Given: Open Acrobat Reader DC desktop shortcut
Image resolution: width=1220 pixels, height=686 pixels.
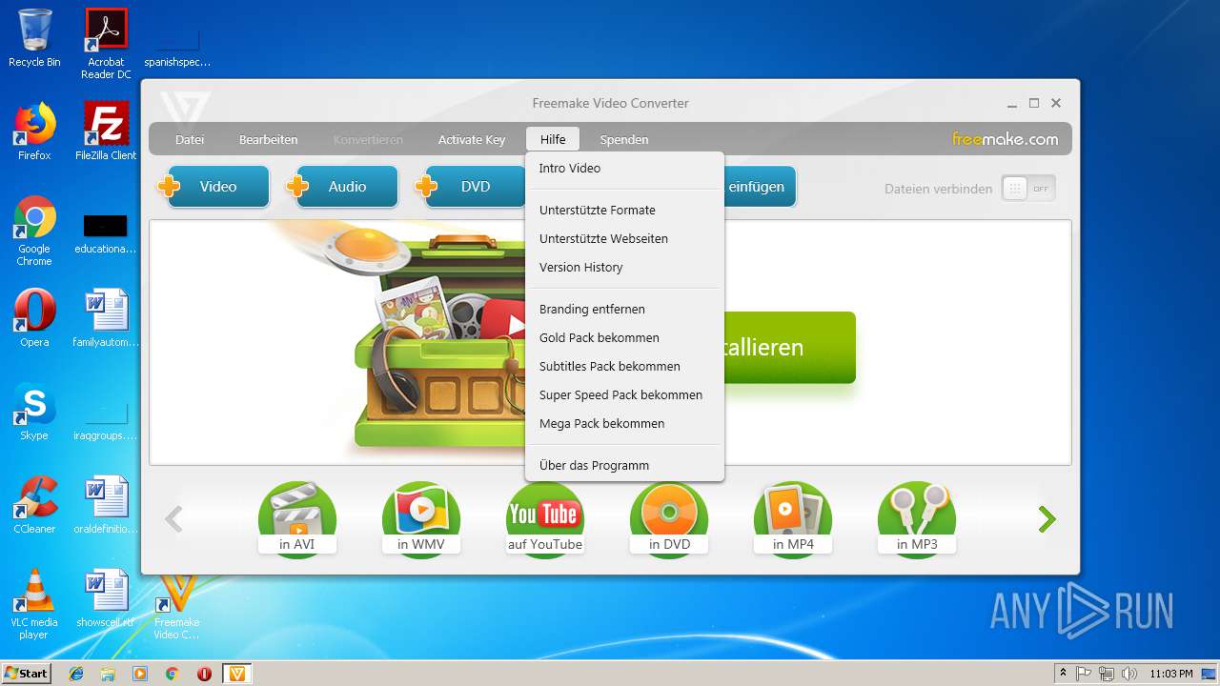Looking at the screenshot, I should tap(106, 44).
